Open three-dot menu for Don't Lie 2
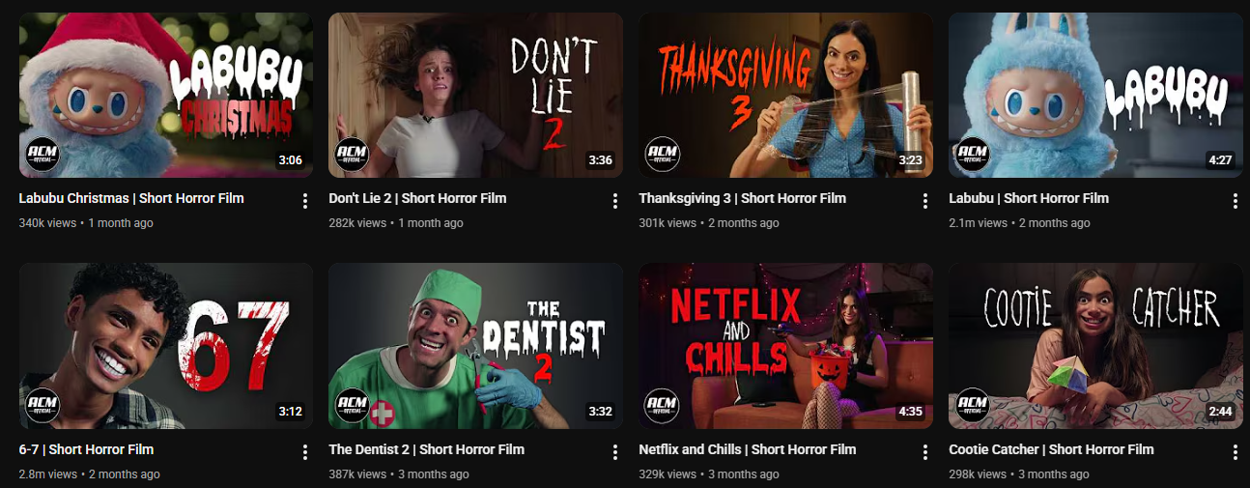Image resolution: width=1250 pixels, height=488 pixels. pyautogui.click(x=615, y=201)
